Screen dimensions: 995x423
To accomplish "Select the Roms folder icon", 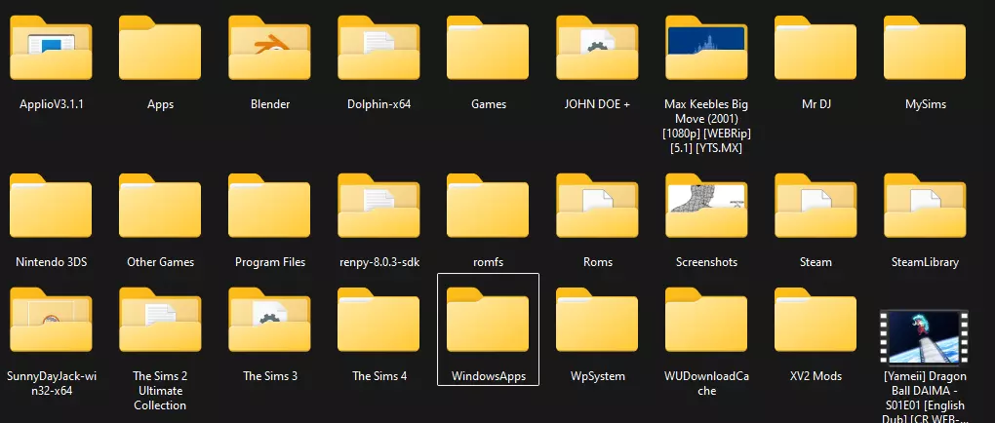I will pos(597,206).
